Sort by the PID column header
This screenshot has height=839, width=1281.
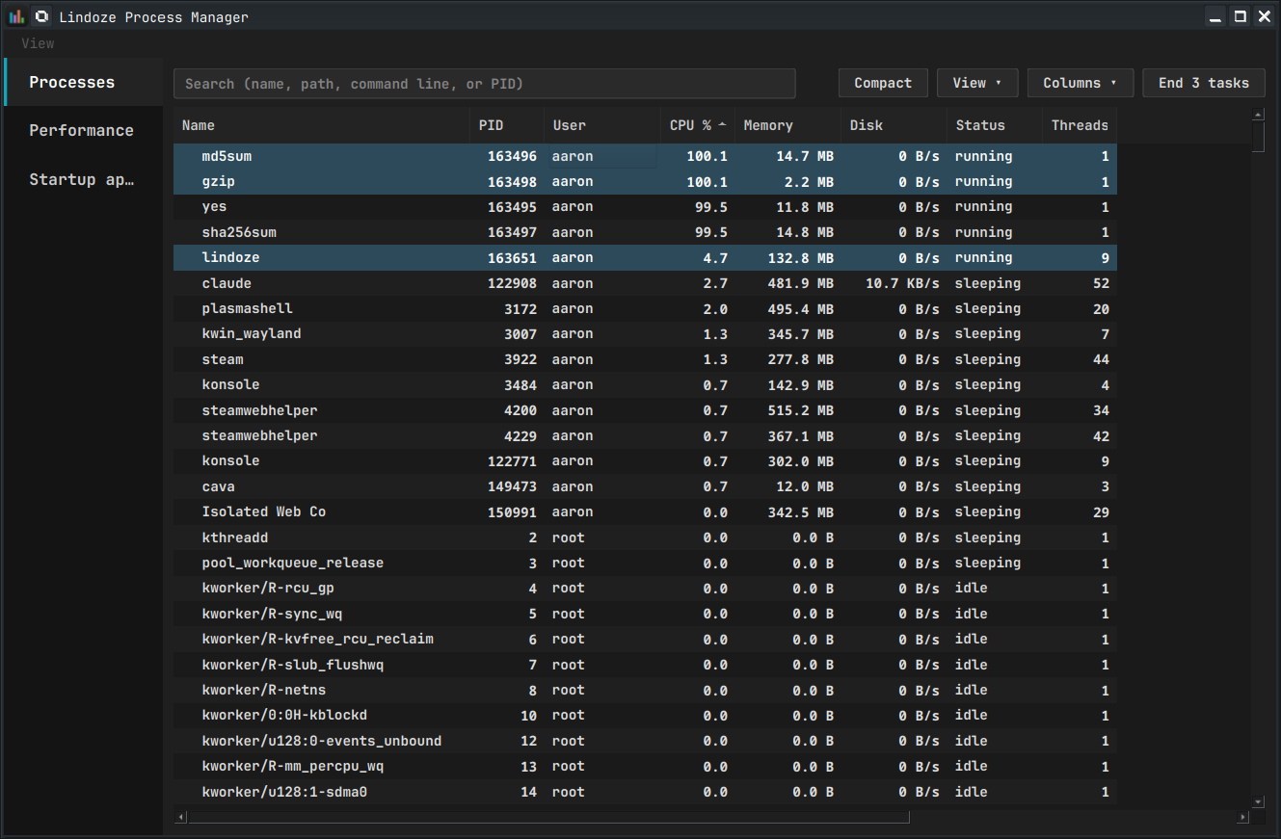(507, 125)
